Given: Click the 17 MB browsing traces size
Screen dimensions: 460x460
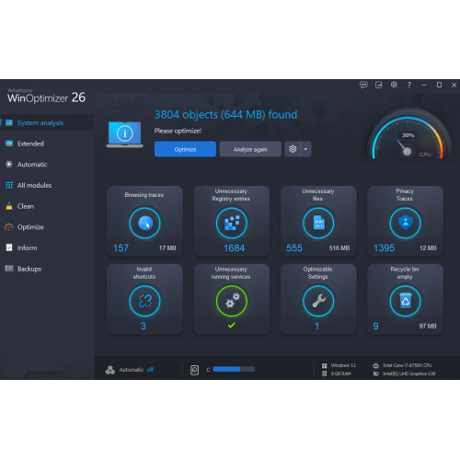Looking at the screenshot, I should click(x=167, y=247).
